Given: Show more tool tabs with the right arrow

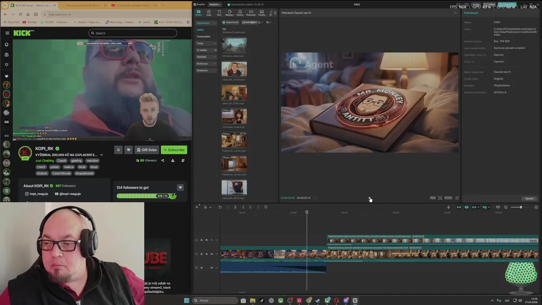Looking at the screenshot, I should (275, 13).
